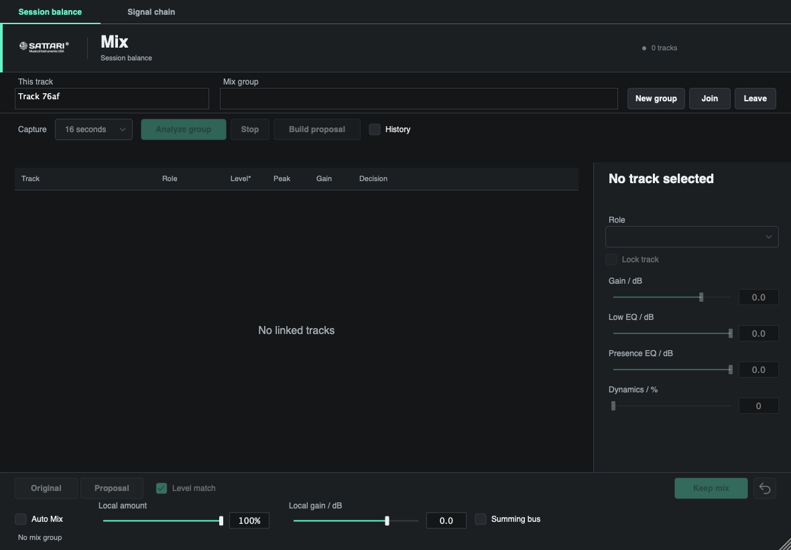Viewport: 791px width, 550px height.
Task: Click the Track column header
Action: point(30,178)
